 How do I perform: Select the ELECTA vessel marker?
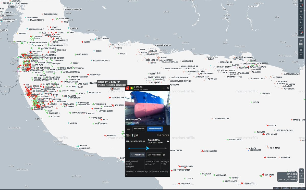click(267, 125)
